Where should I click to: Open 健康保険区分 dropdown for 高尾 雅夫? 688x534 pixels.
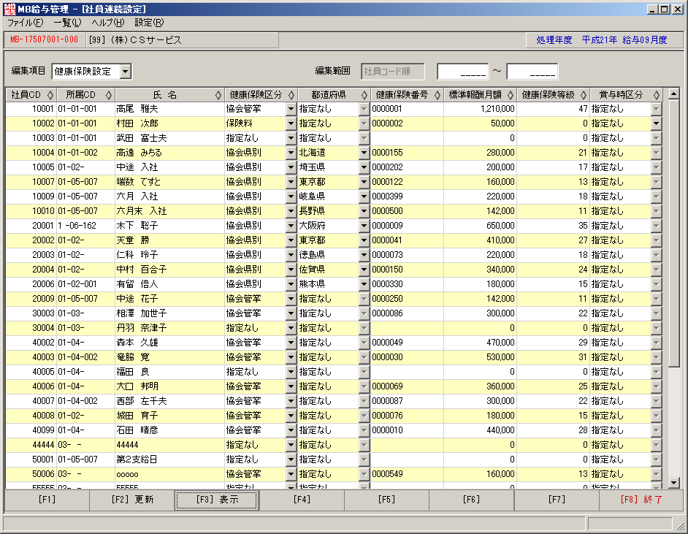point(291,109)
